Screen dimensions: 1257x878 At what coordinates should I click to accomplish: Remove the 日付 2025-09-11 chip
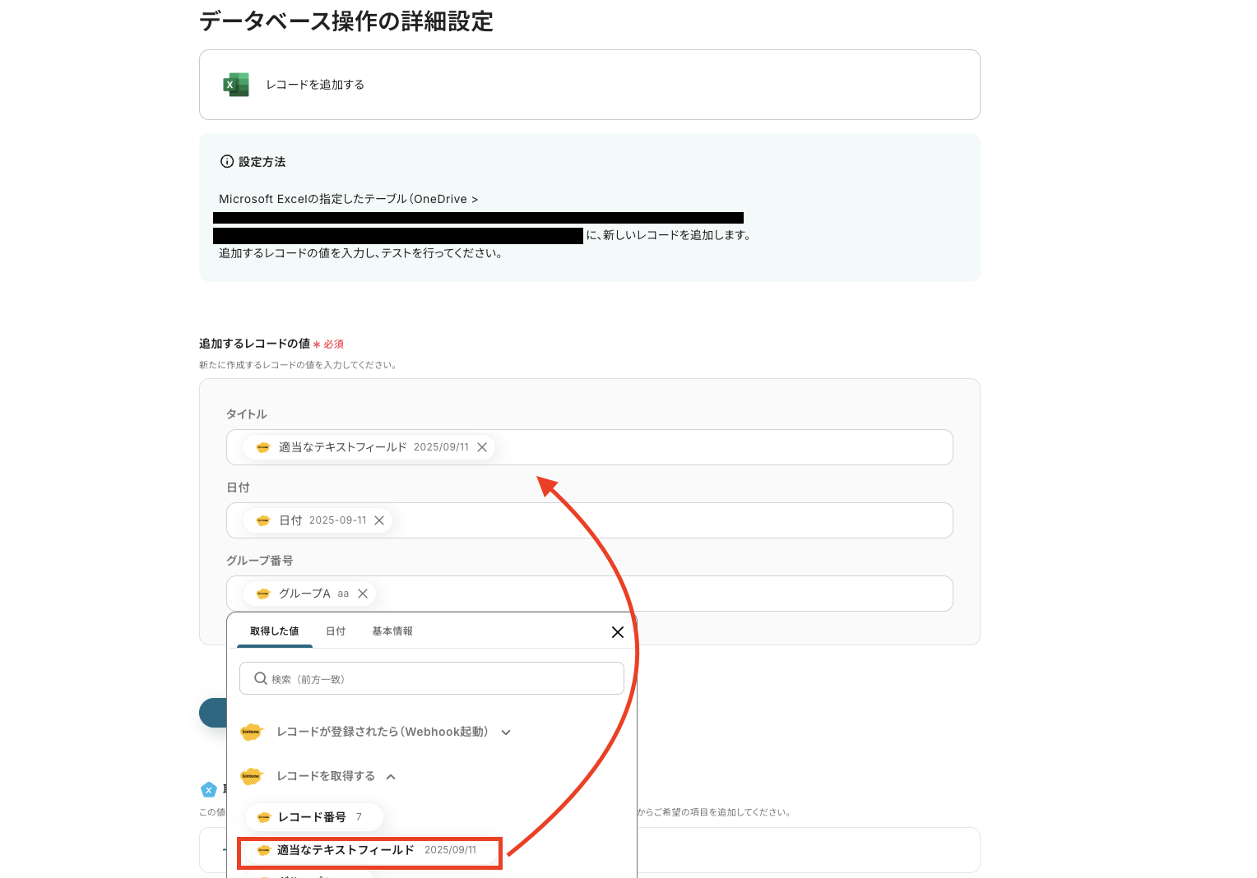click(379, 520)
